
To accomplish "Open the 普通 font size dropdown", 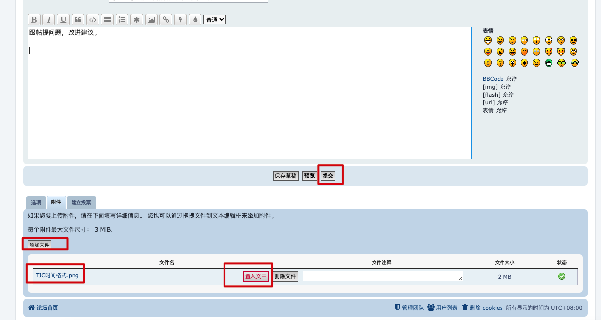I will tap(215, 20).
